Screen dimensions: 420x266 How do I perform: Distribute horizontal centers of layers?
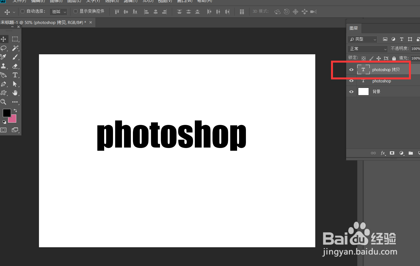coord(218,12)
